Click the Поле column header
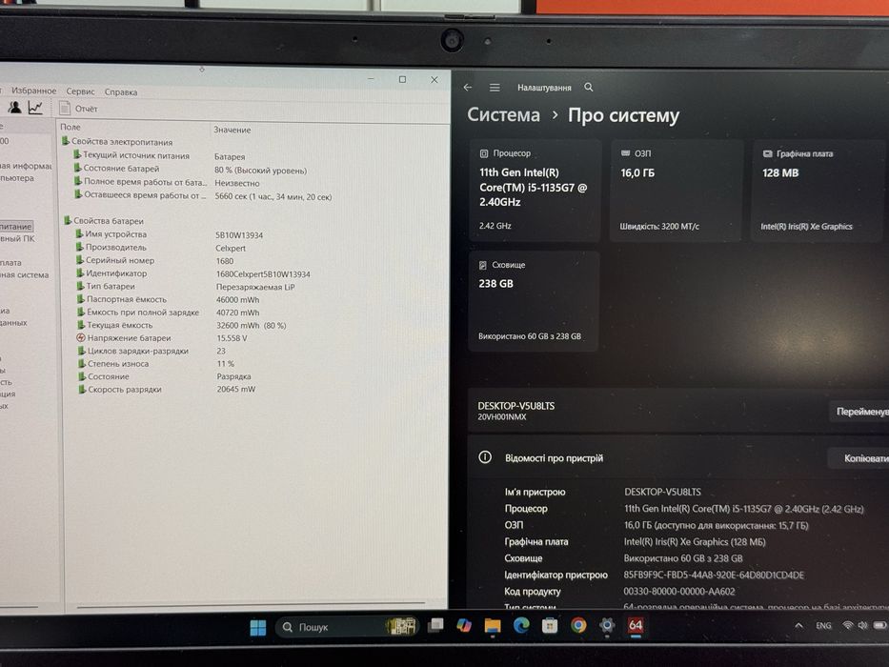The height and width of the screenshot is (667, 889). point(71,127)
